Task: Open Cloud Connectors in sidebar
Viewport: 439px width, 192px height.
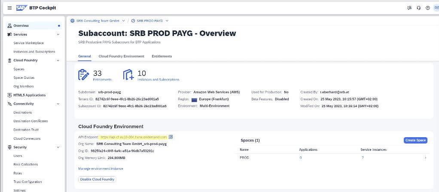Action: tap(27, 138)
